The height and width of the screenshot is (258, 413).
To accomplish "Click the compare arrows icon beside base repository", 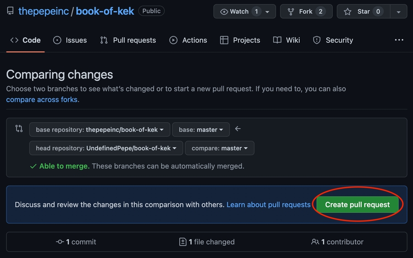I will click(19, 129).
